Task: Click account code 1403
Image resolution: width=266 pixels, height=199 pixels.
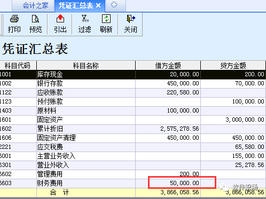Action: pos(6,110)
